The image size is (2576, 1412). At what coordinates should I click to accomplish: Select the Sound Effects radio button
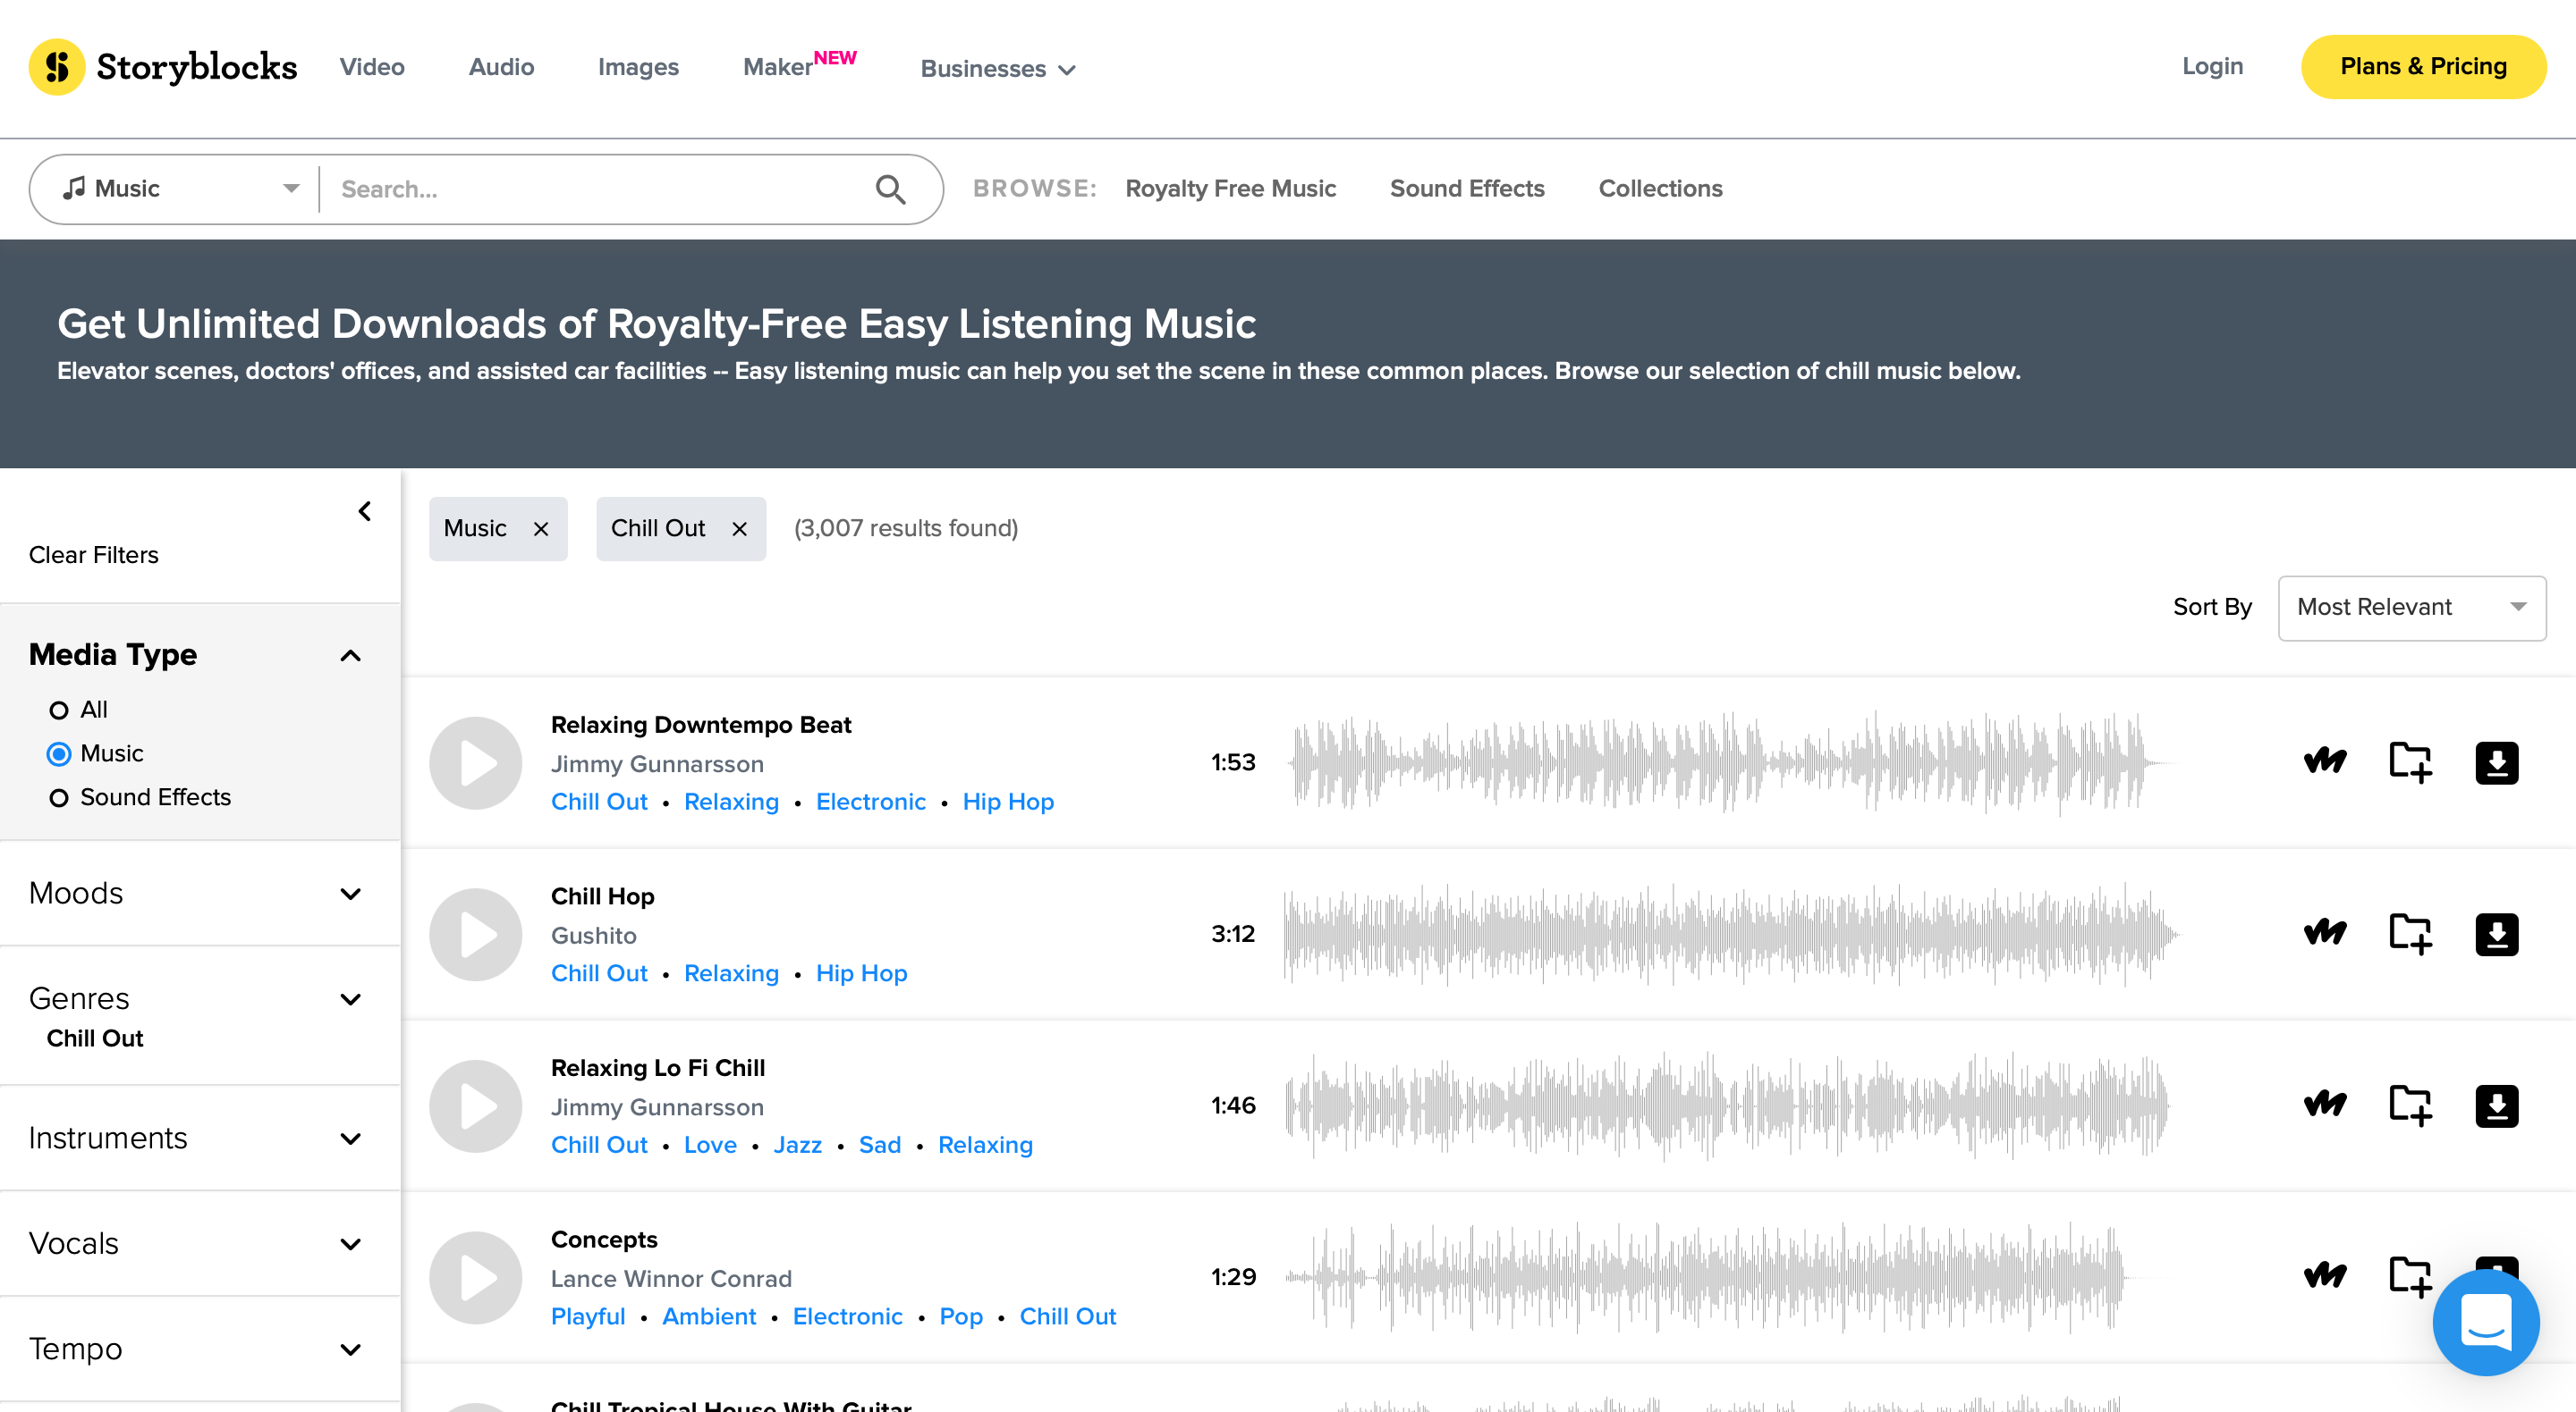pos(61,798)
